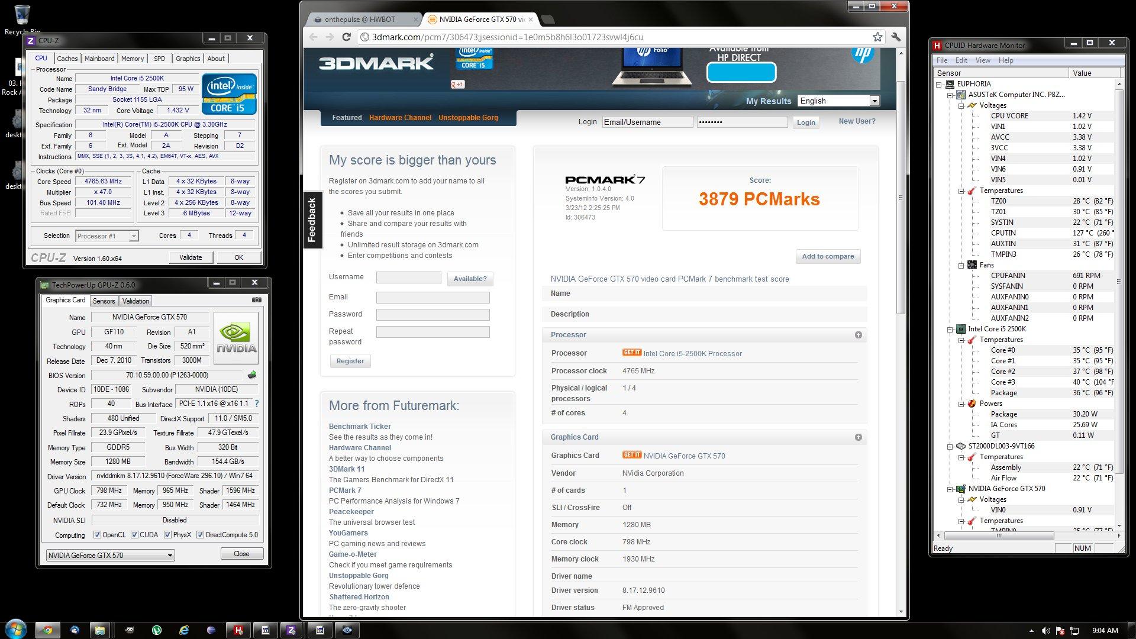Bookmark page with the star icon

877,37
